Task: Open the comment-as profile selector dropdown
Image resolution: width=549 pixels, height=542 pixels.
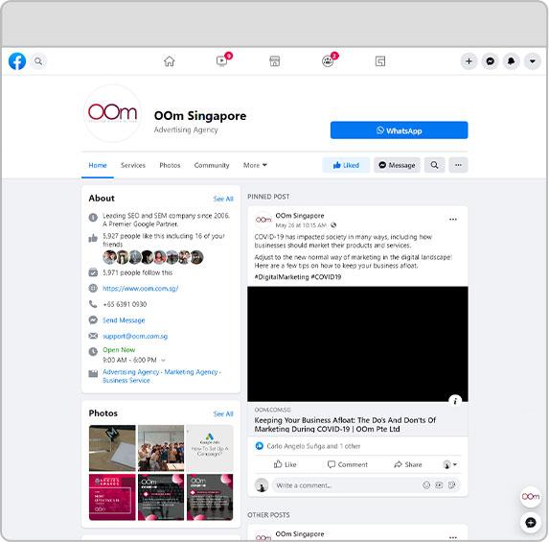Action: [450, 464]
